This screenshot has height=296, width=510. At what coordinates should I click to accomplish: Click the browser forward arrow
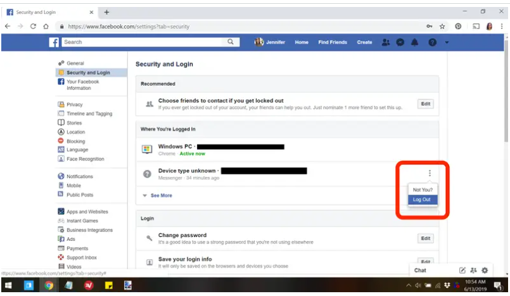[20, 27]
